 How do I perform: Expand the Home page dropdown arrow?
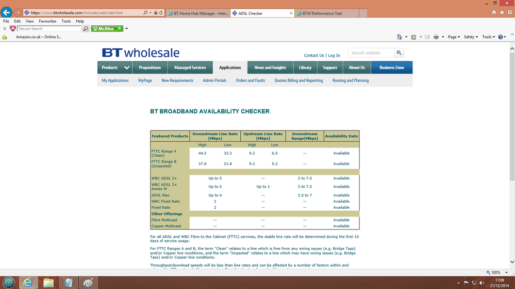[406, 37]
